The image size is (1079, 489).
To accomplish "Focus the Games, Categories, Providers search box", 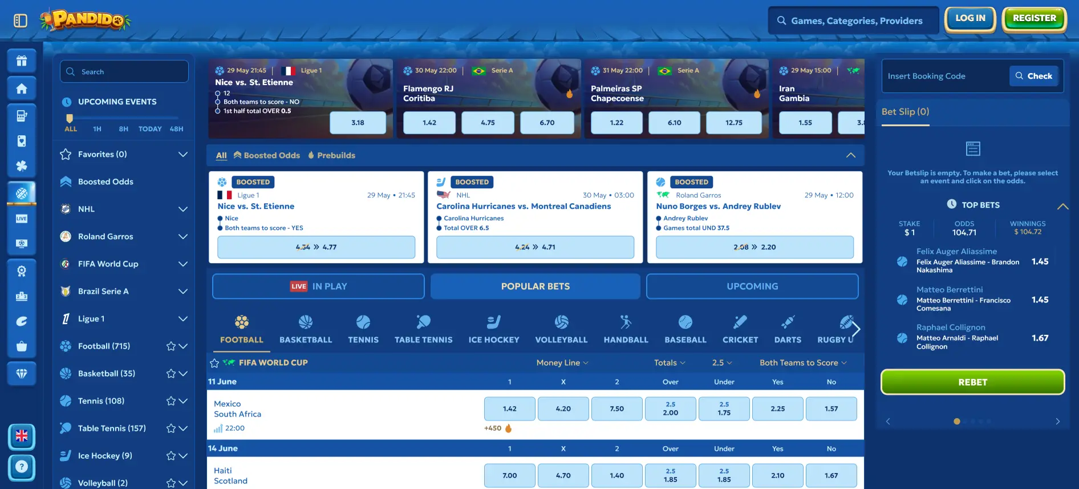I will pos(854,21).
